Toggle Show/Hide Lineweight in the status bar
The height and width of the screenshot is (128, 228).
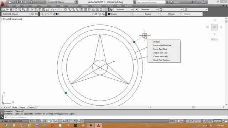click(x=67, y=121)
